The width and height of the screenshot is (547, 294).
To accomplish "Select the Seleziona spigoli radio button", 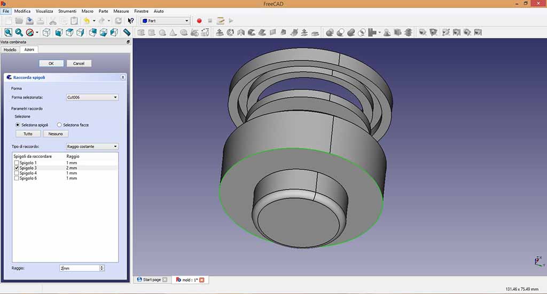I will pos(18,125).
